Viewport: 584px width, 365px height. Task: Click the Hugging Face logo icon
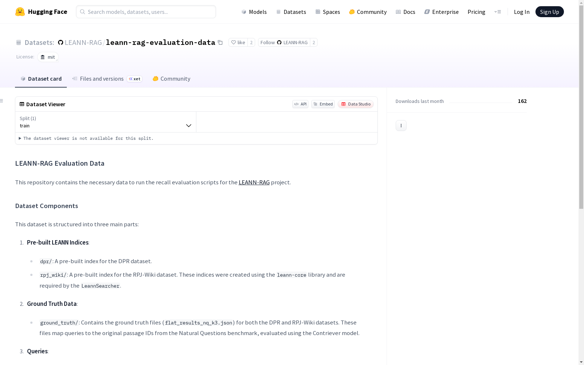[x=20, y=12]
